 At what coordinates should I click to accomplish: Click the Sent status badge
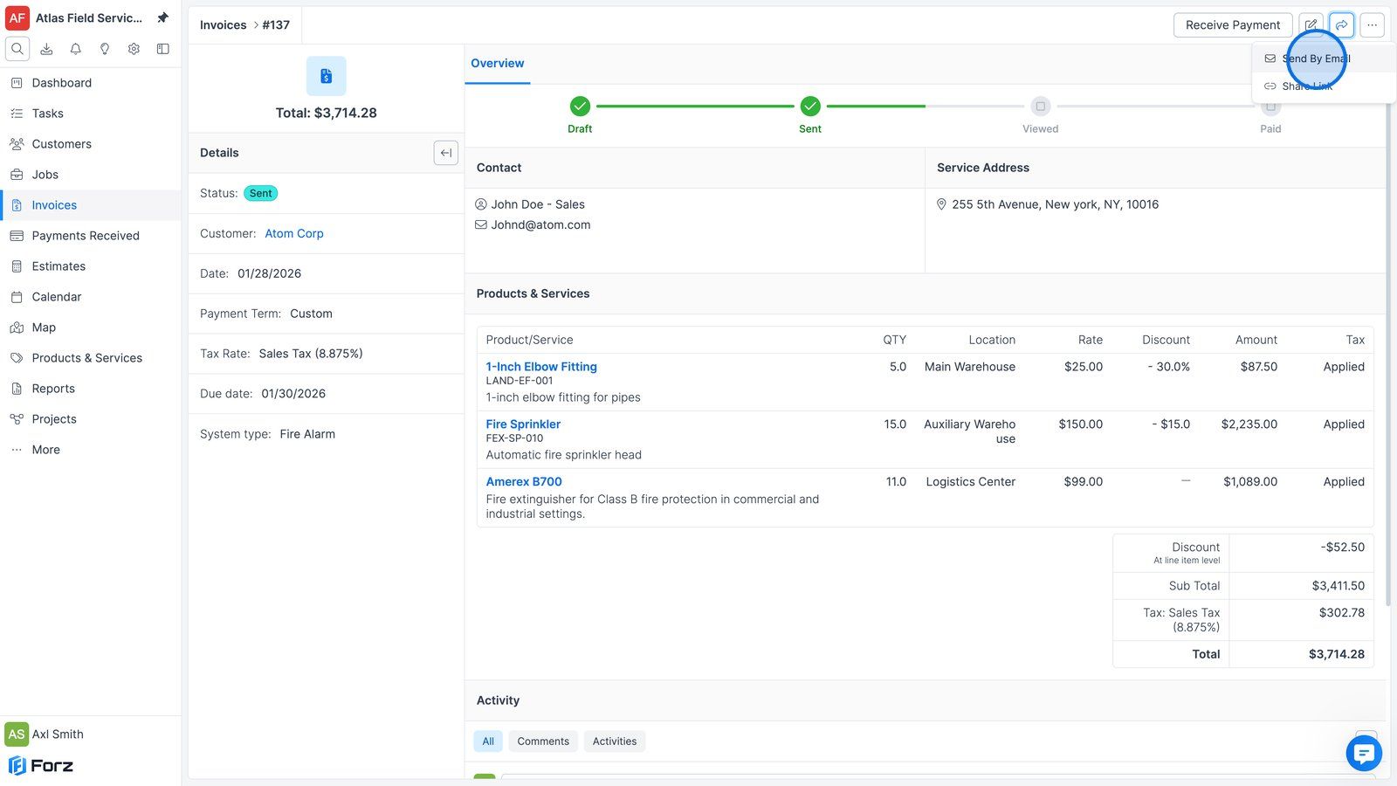coord(261,193)
